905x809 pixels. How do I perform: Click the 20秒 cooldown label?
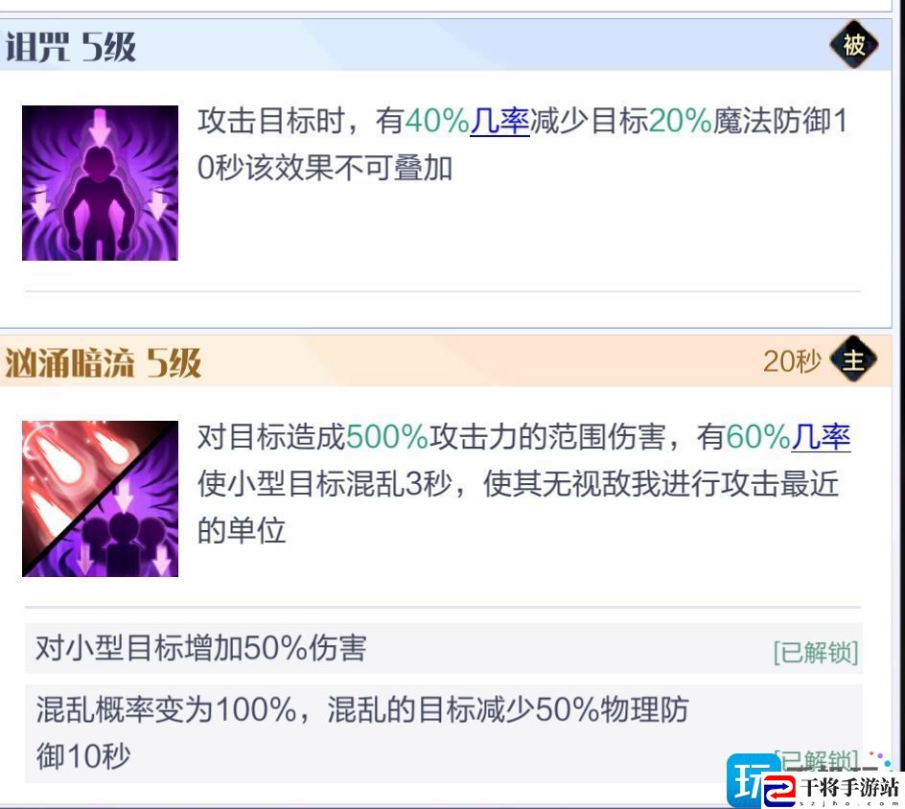pyautogui.click(x=792, y=361)
